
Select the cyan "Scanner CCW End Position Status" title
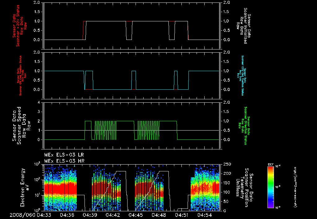point(241,75)
